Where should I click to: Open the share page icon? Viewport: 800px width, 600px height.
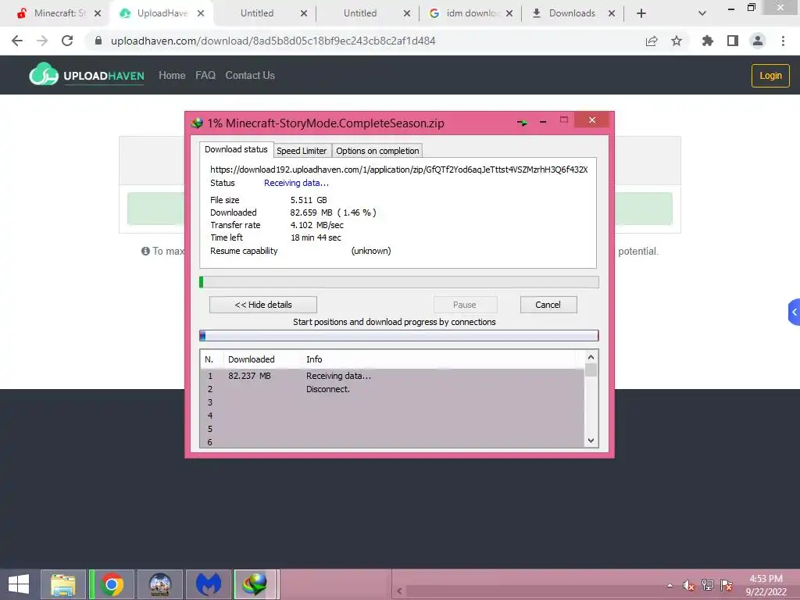(652, 41)
